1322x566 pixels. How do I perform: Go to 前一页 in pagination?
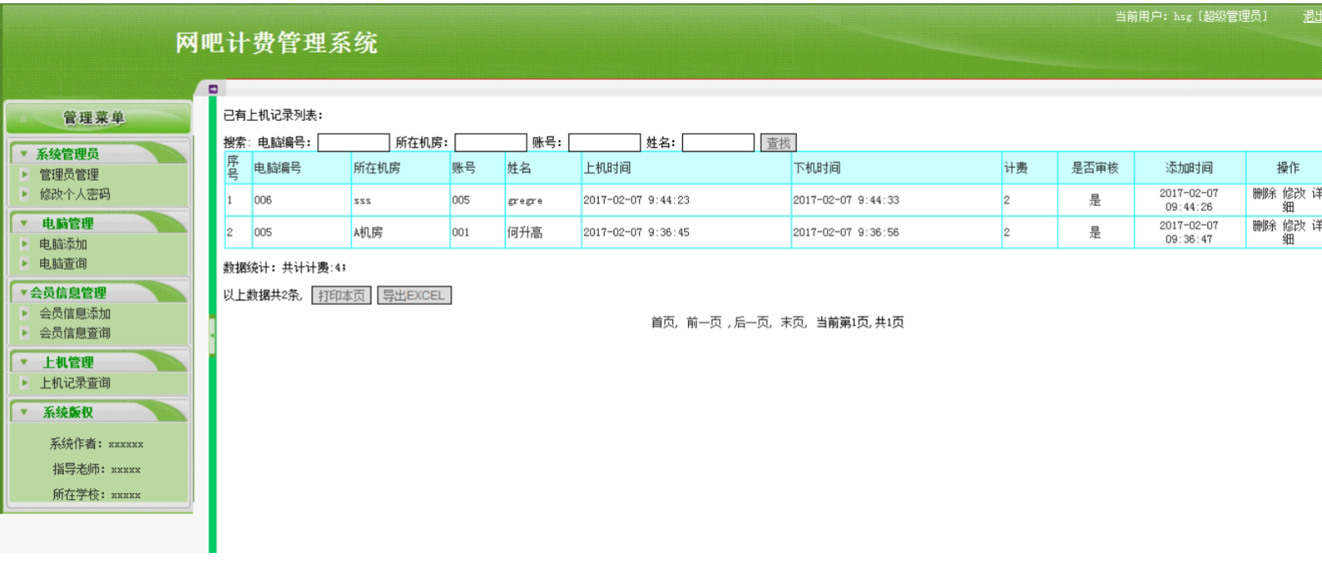[704, 322]
